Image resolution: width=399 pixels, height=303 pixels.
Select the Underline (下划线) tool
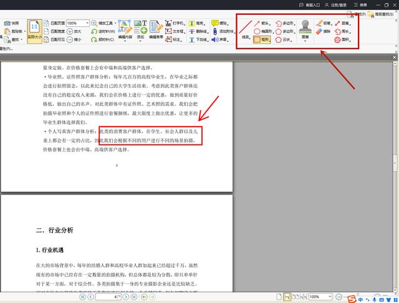198,40
